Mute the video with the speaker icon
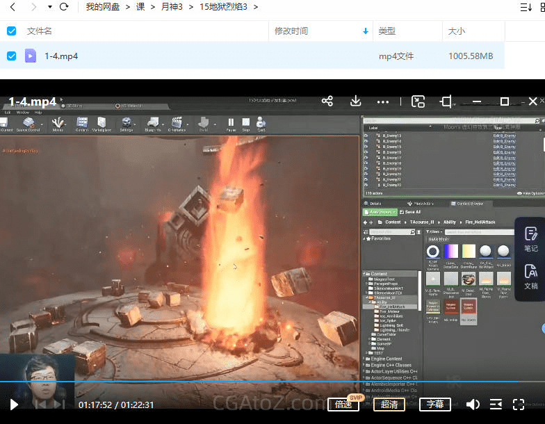The height and width of the screenshot is (424, 545). 473,405
